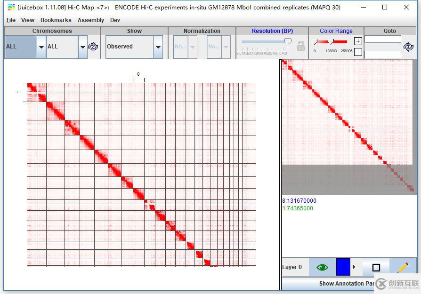Click the Show Annotation Panel button
The height and width of the screenshot is (294, 421).
(x=349, y=283)
